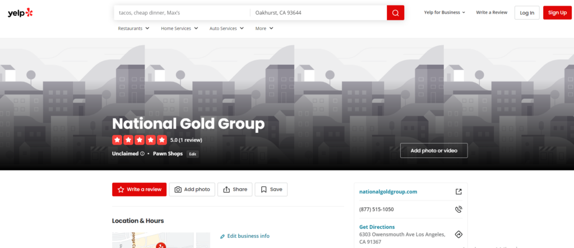The image size is (574, 248).
Task: Click the Yelp logo
Action: click(21, 13)
